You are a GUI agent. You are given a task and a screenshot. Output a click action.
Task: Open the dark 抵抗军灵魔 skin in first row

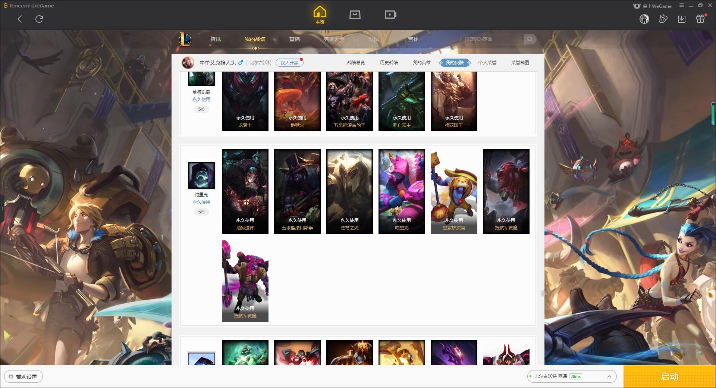(x=506, y=191)
